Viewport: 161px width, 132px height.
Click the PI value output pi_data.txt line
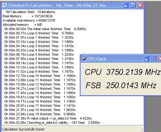pos(48,118)
